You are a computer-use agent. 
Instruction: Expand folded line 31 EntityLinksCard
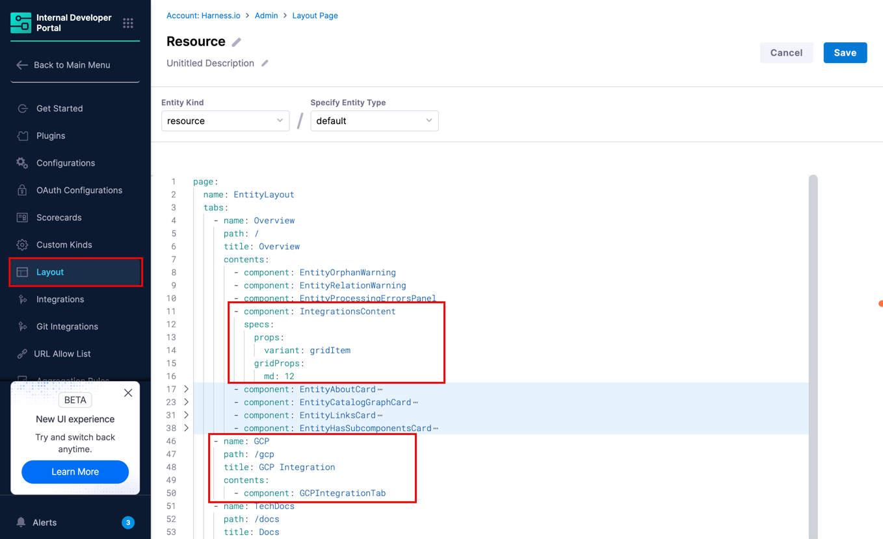point(186,415)
